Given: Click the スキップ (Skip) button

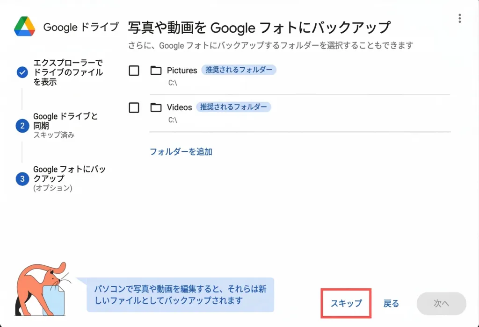Looking at the screenshot, I should point(346,303).
